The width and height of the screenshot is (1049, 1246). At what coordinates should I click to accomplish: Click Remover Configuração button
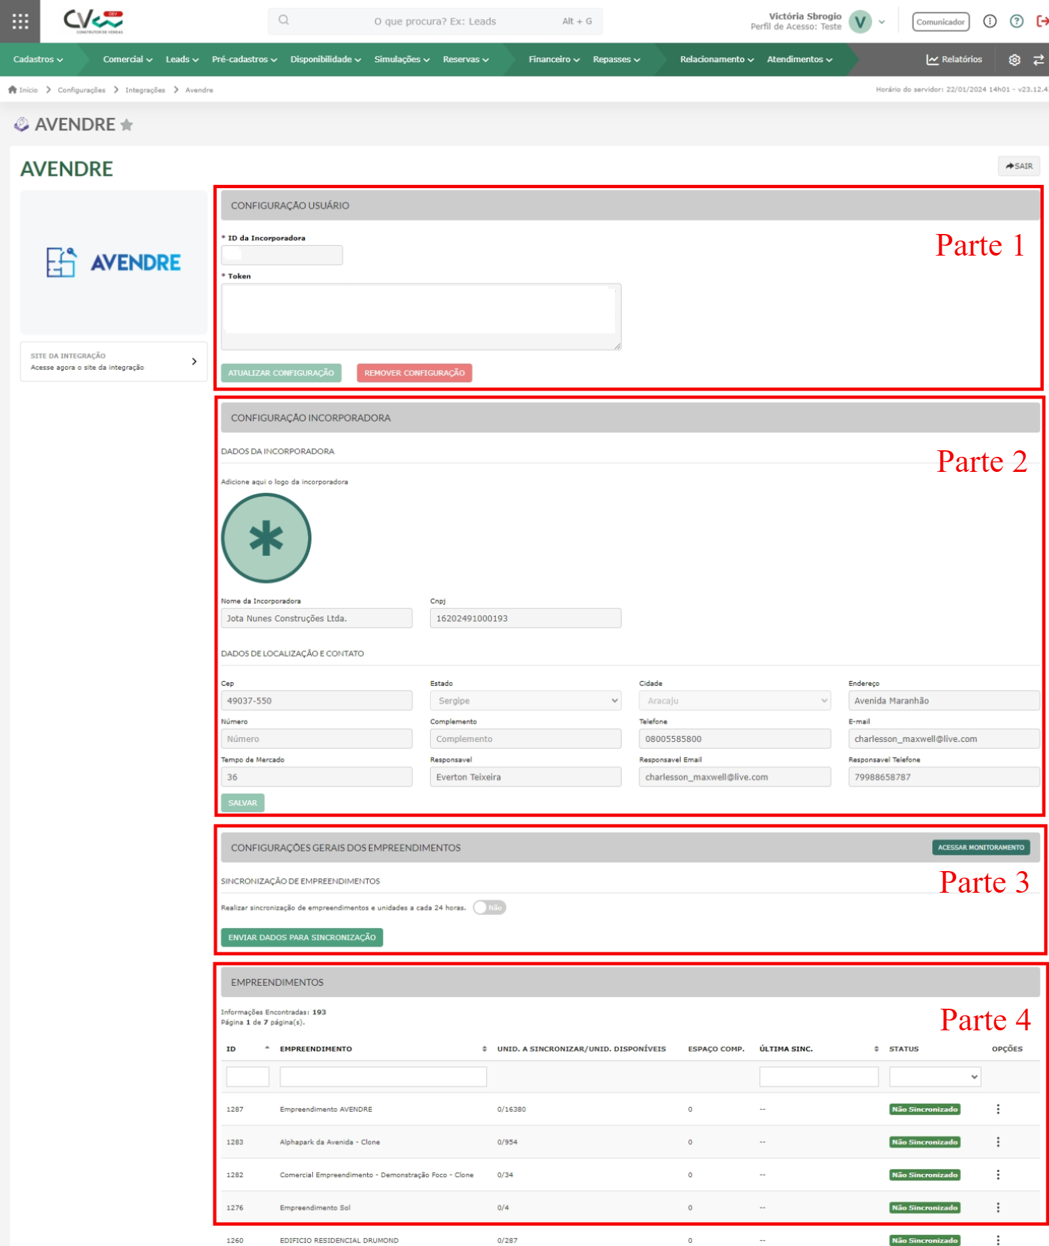(414, 373)
